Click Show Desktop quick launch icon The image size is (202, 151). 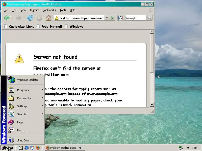point(21,148)
